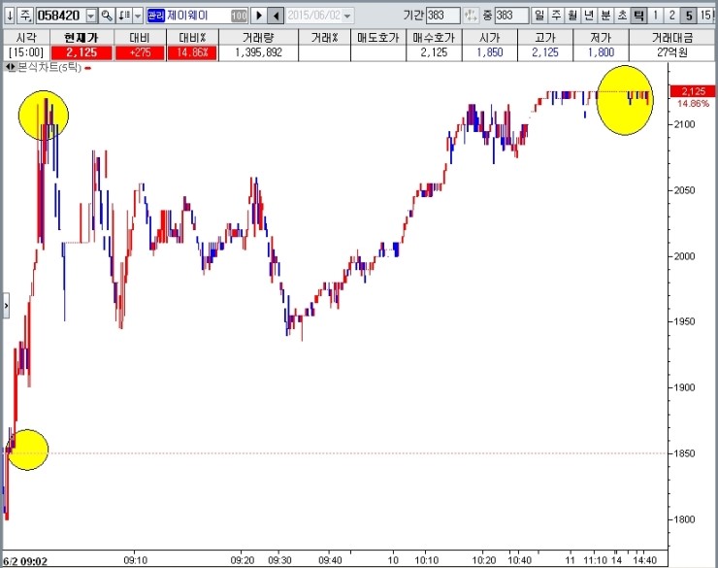Screen dimensions: 718x568
Task: Click the left-pointing arrow button
Action: [276, 16]
